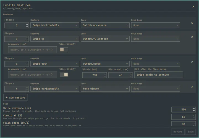The width and height of the screenshot is (199, 138).
Task: Decrease fingers for Swipe up gesture
Action: click(27, 40)
